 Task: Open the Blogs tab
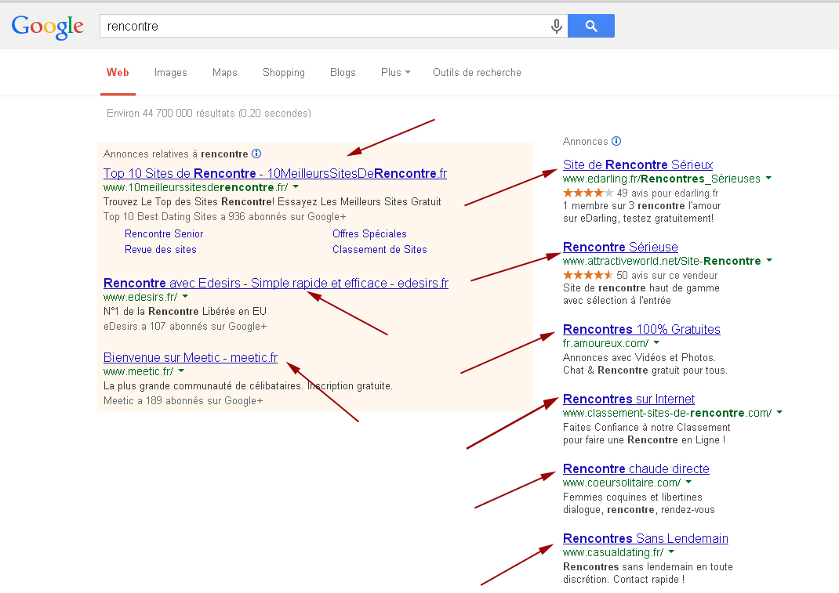pyautogui.click(x=343, y=72)
